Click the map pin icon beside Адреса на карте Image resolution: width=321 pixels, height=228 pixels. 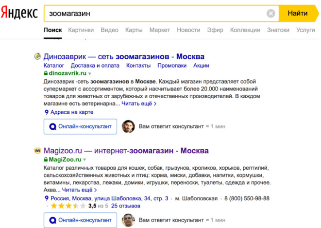[x=47, y=112]
